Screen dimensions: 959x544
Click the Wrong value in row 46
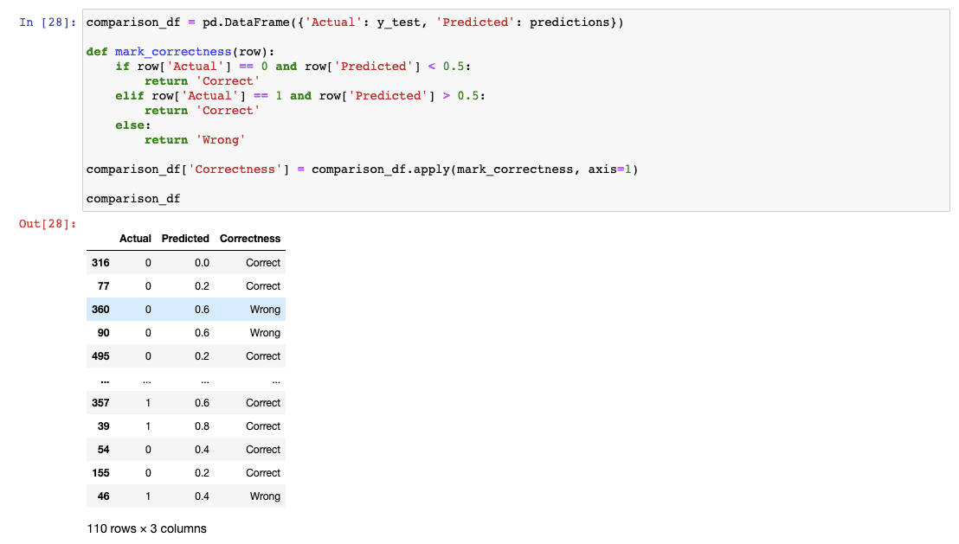coord(265,496)
